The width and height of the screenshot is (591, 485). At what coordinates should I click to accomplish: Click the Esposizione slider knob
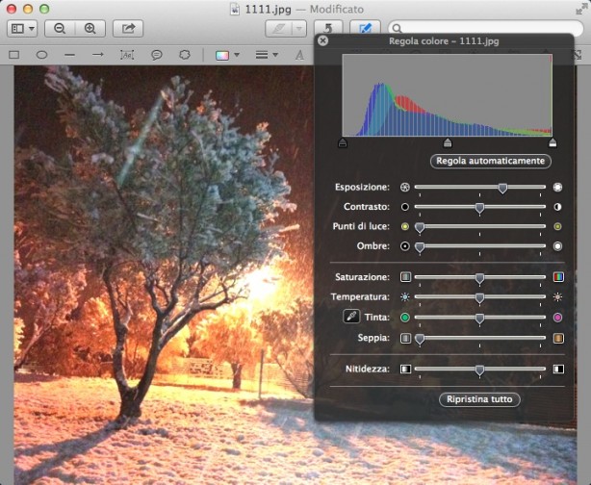coord(501,187)
